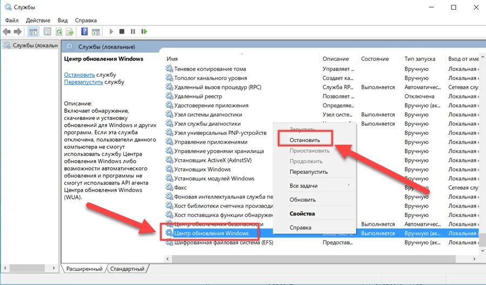This screenshot has height=285, width=486.
Task: Click the Restart Service toolbar icon
Action: tap(144, 31)
